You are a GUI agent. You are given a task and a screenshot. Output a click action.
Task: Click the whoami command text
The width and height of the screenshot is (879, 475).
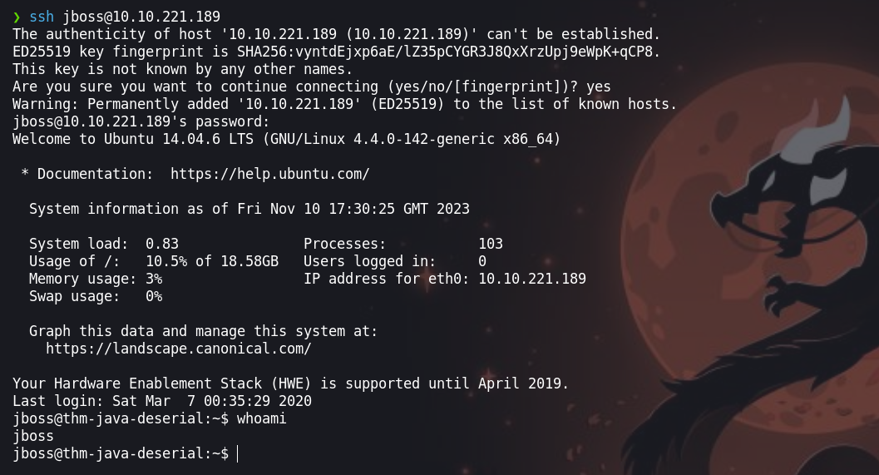pyautogui.click(x=261, y=418)
